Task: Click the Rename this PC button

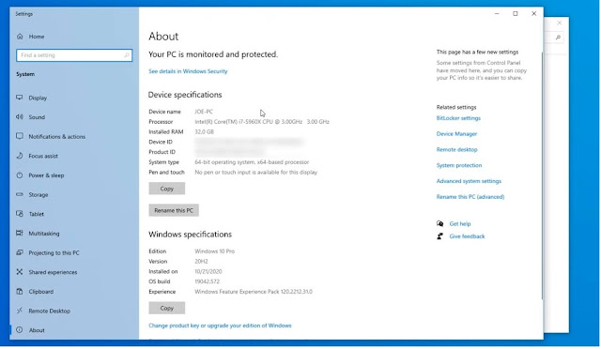Action: pos(174,210)
